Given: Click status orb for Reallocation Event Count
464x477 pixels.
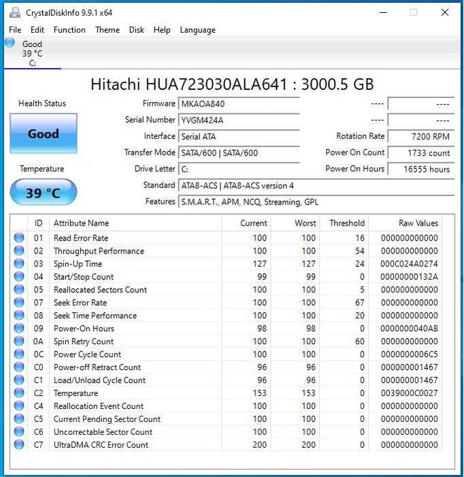Looking at the screenshot, I should tap(19, 405).
